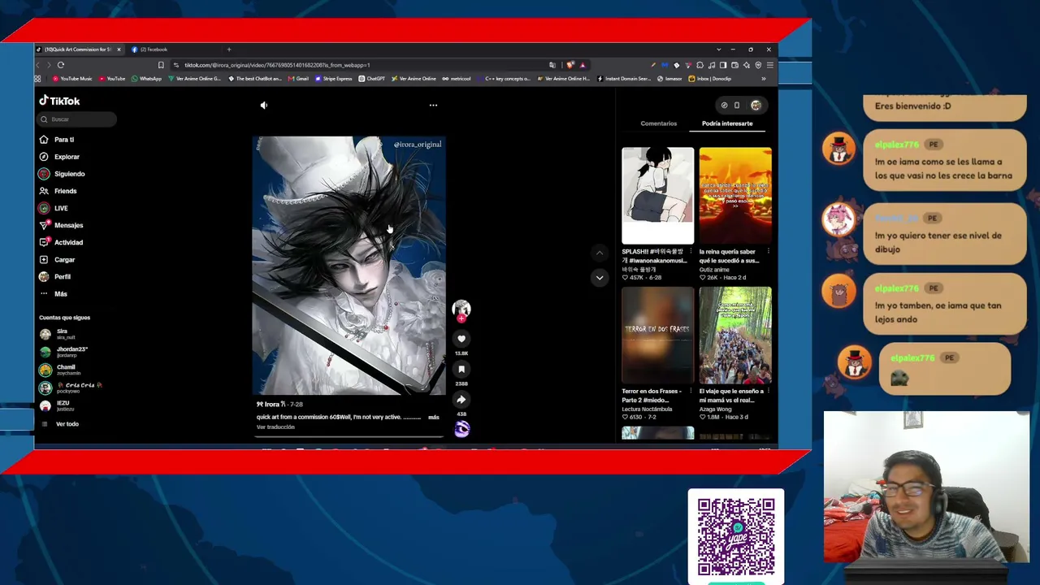
Task: Open WhatsApp bookmark
Action: (x=146, y=79)
